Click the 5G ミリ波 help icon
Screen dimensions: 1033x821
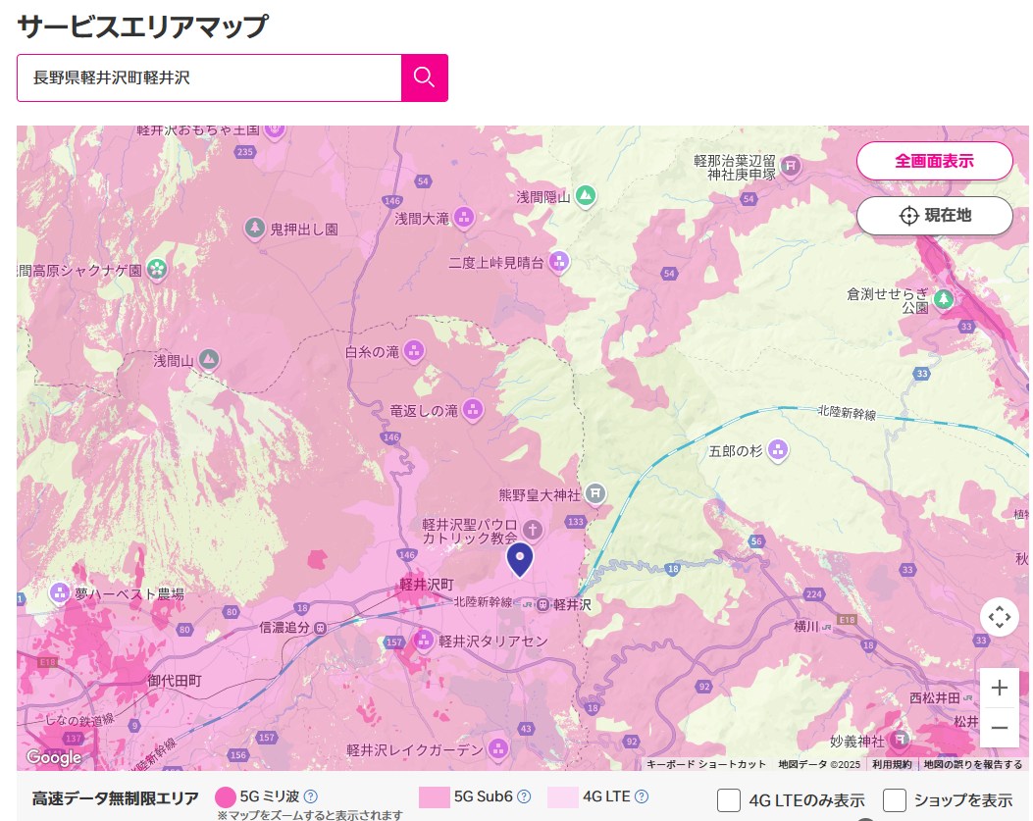coord(311,796)
